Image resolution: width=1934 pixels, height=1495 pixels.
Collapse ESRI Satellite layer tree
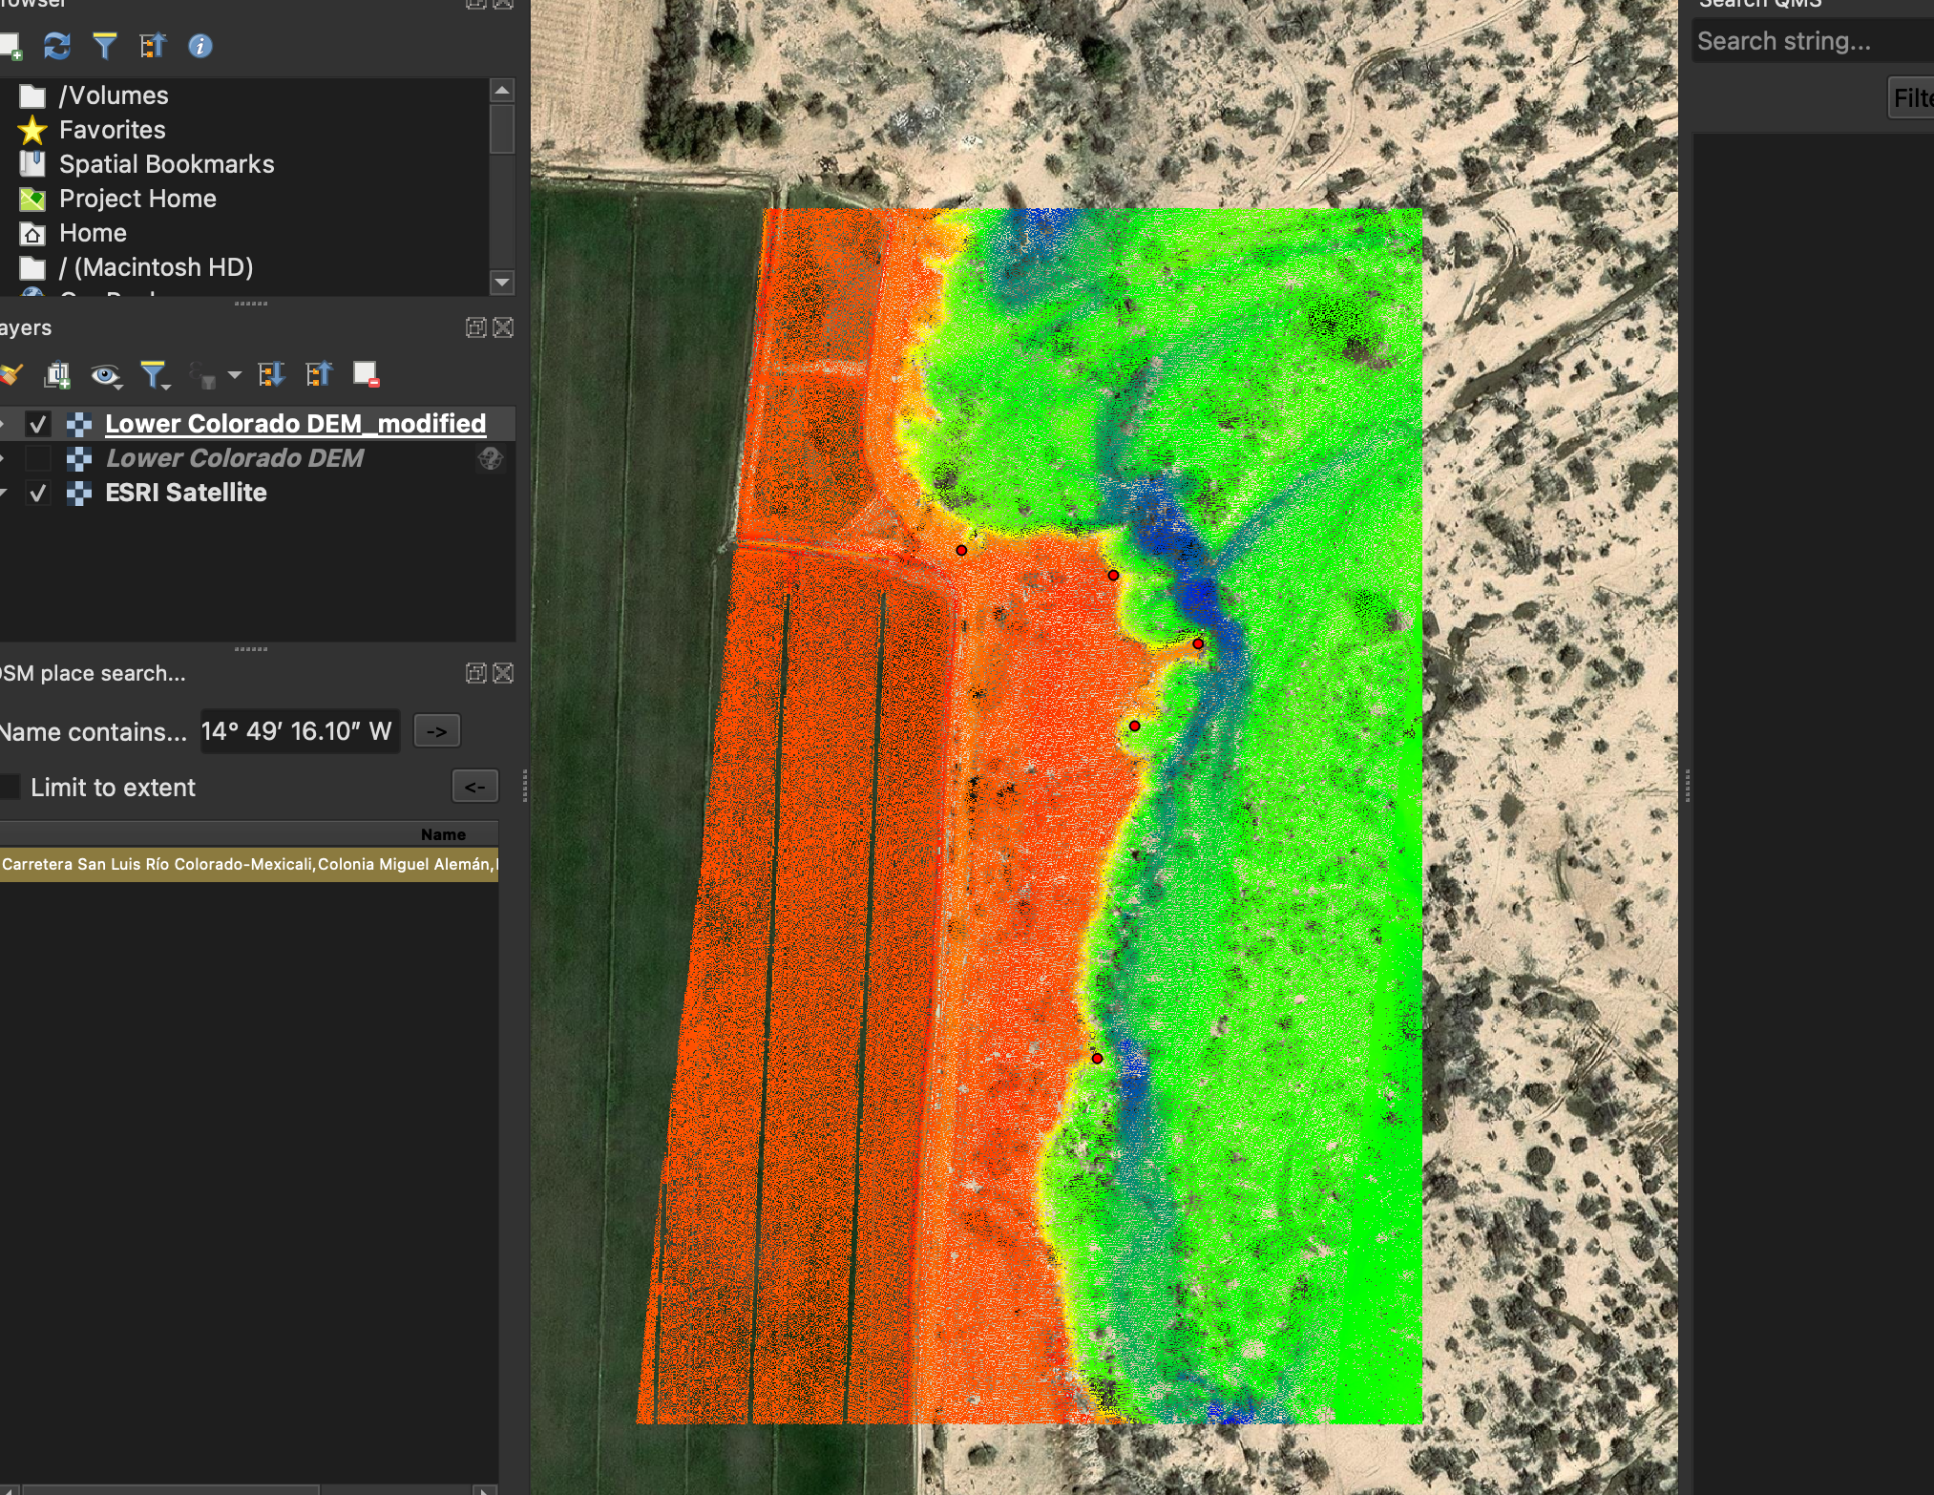coord(3,493)
